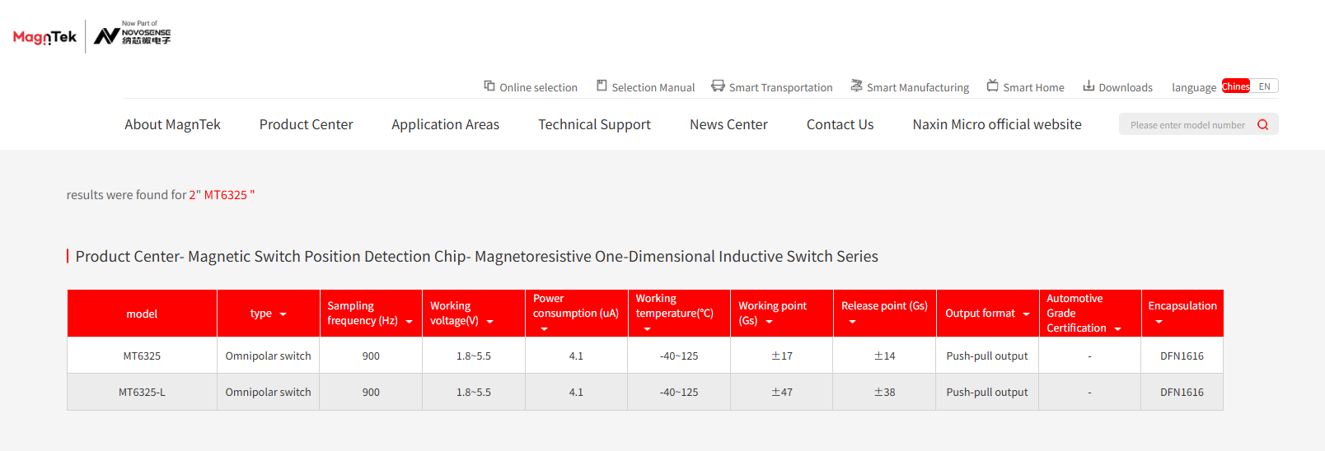Click the Smart Home icon
The width and height of the screenshot is (1325, 451).
[x=993, y=86]
